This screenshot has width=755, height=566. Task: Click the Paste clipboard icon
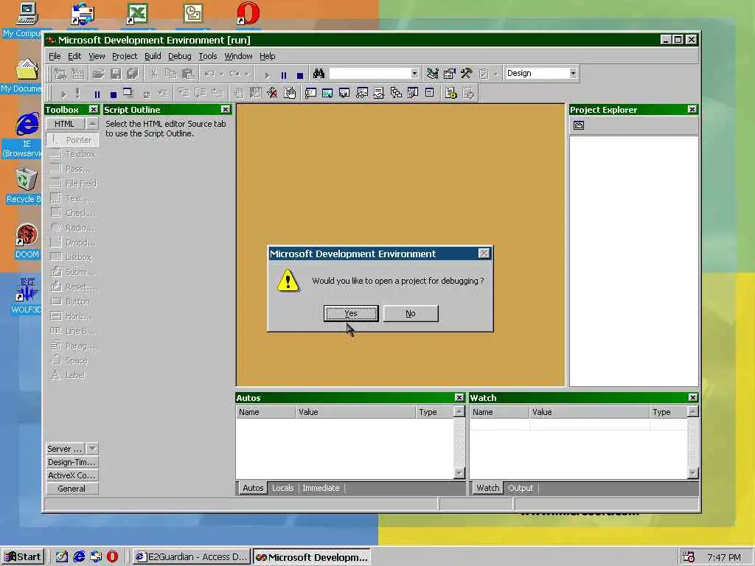click(x=188, y=74)
